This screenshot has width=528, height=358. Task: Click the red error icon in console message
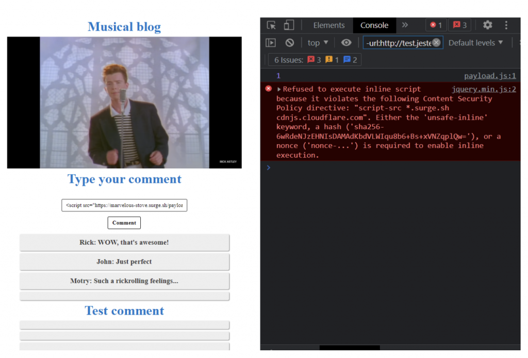point(268,89)
